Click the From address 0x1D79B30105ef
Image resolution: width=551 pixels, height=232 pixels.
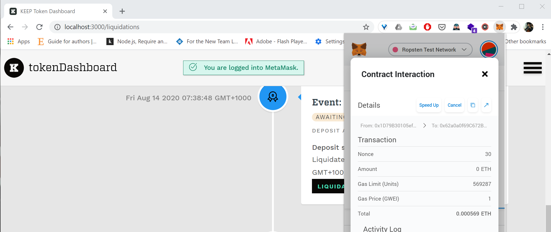388,126
